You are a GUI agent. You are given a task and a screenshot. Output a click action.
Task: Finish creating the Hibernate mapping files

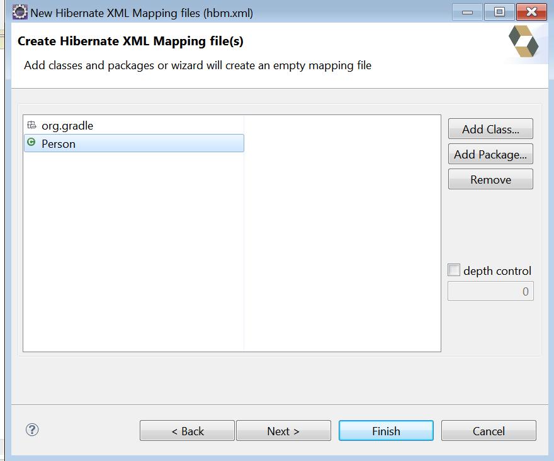coord(386,430)
